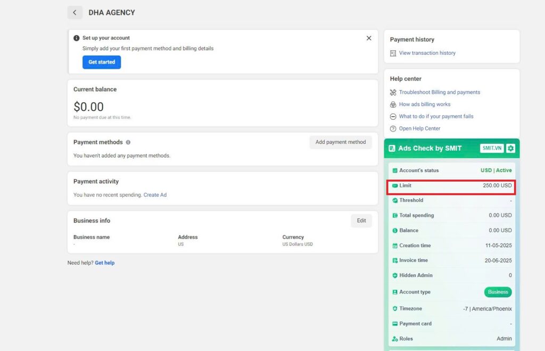Click the Admin roles value
The image size is (545, 351).
coord(504,338)
